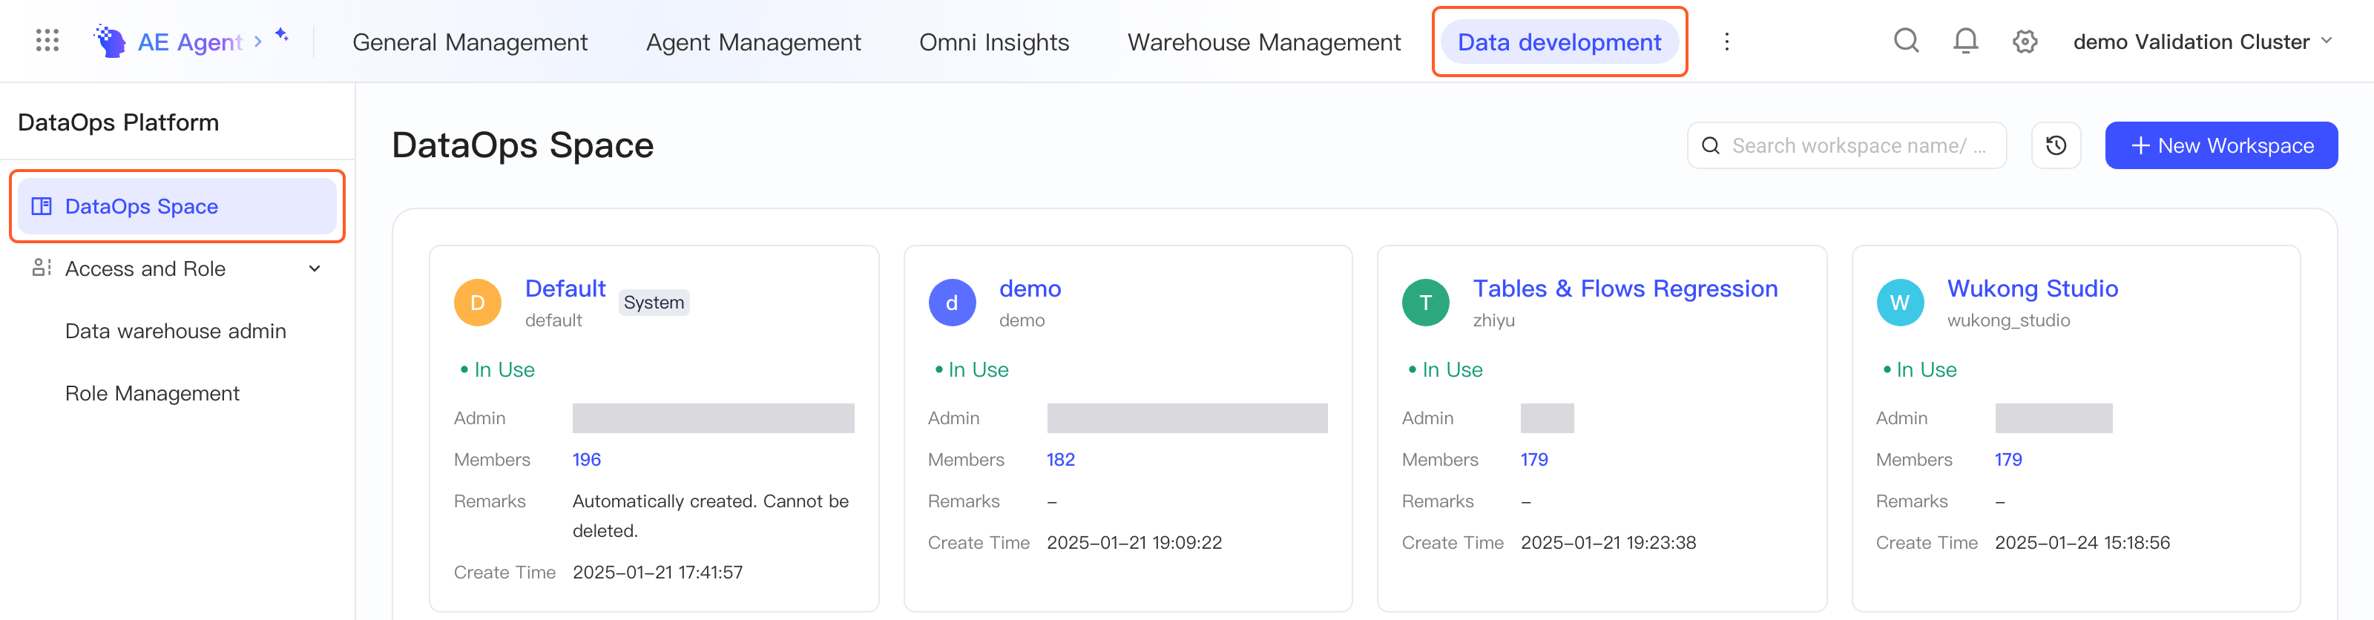Expand the AE Agent breadcrumb arrow
Image resolution: width=2374 pixels, height=620 pixels.
258,42
